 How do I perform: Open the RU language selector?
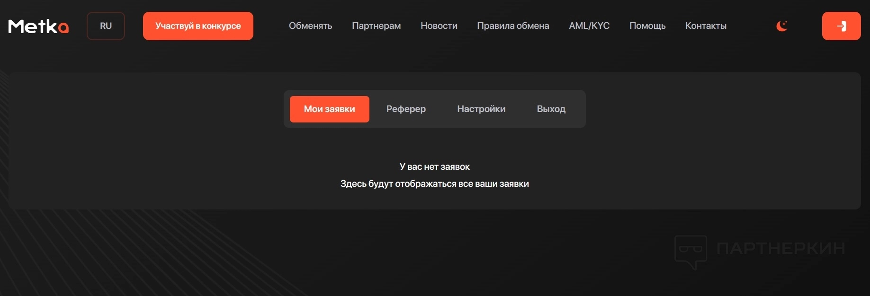tap(106, 26)
